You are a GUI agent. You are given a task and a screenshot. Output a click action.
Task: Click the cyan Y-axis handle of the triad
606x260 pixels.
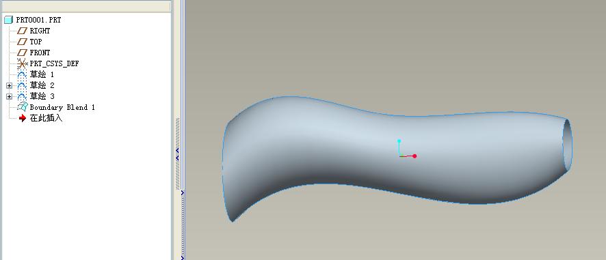click(x=399, y=141)
